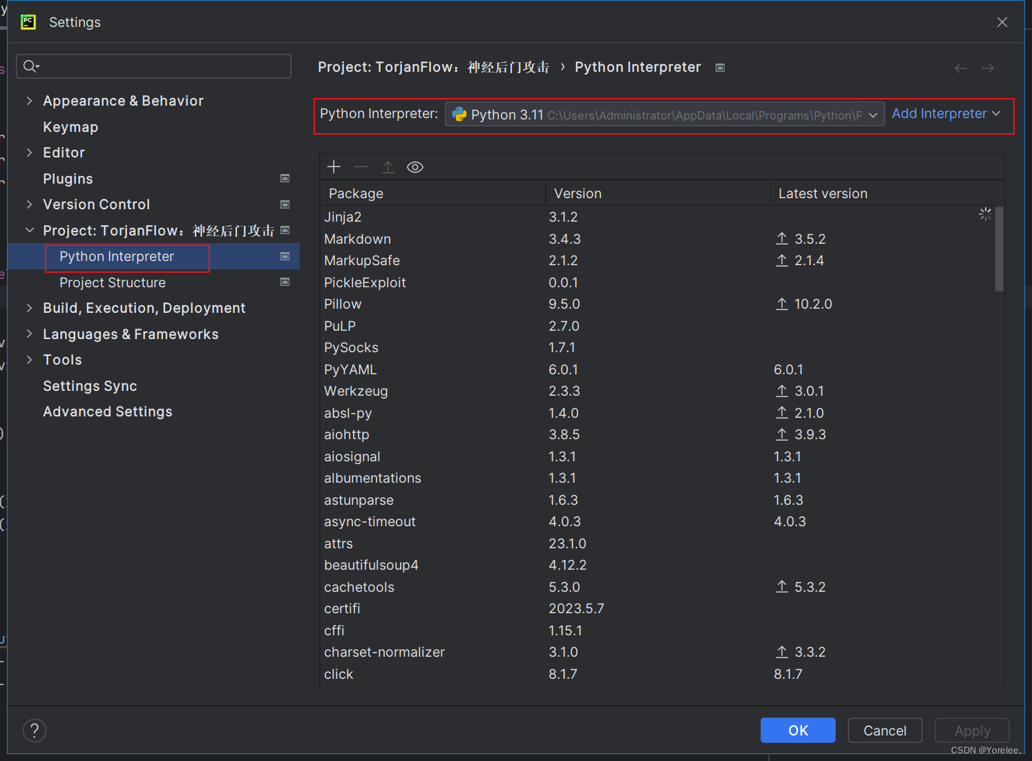Viewport: 1032px width, 761px height.
Task: Select the albumentations package row
Action: pyautogui.click(x=658, y=478)
